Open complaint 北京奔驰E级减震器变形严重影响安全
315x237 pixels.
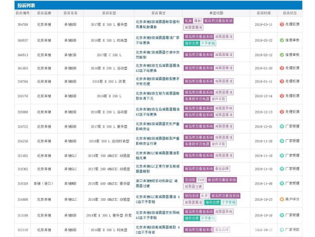pyautogui.click(x=157, y=127)
